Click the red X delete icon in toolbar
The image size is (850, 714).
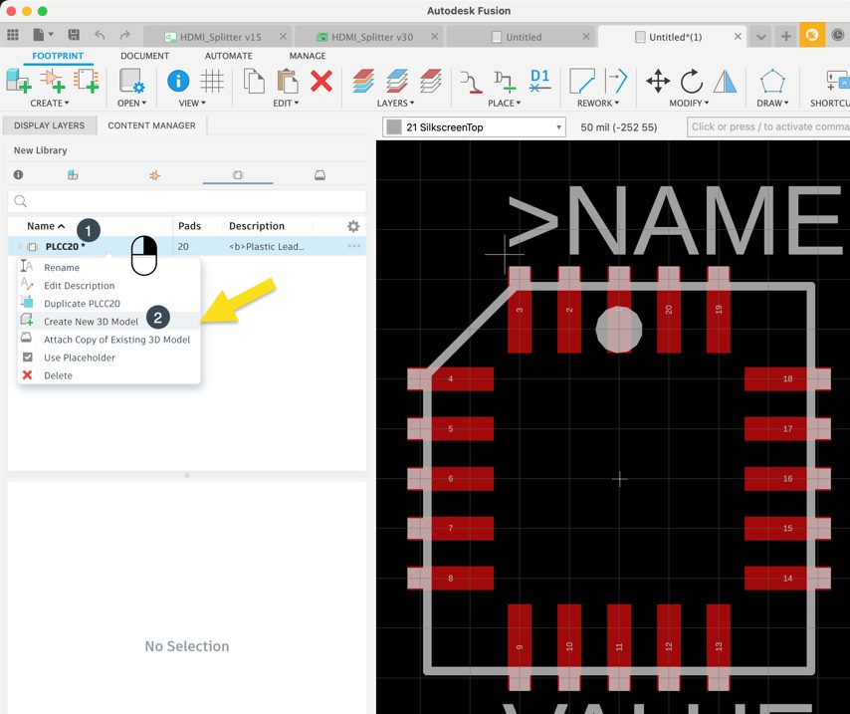click(320, 81)
